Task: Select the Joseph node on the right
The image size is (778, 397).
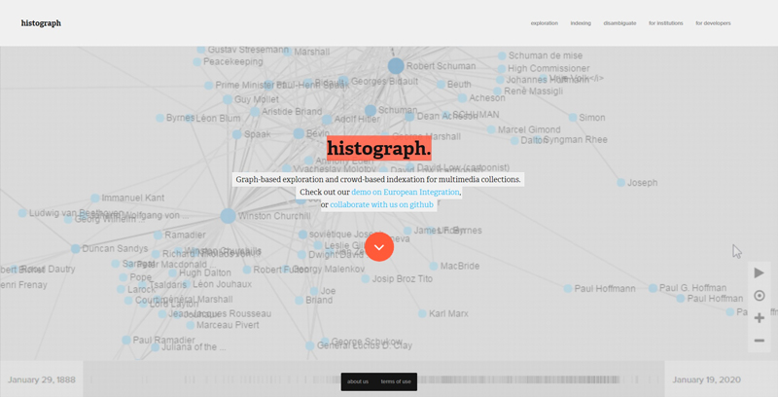Action: (x=621, y=183)
